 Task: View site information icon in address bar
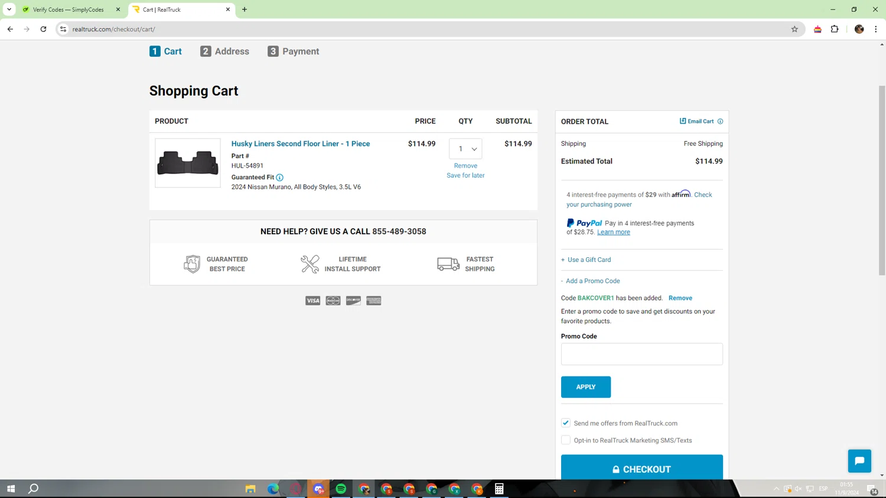click(x=63, y=29)
